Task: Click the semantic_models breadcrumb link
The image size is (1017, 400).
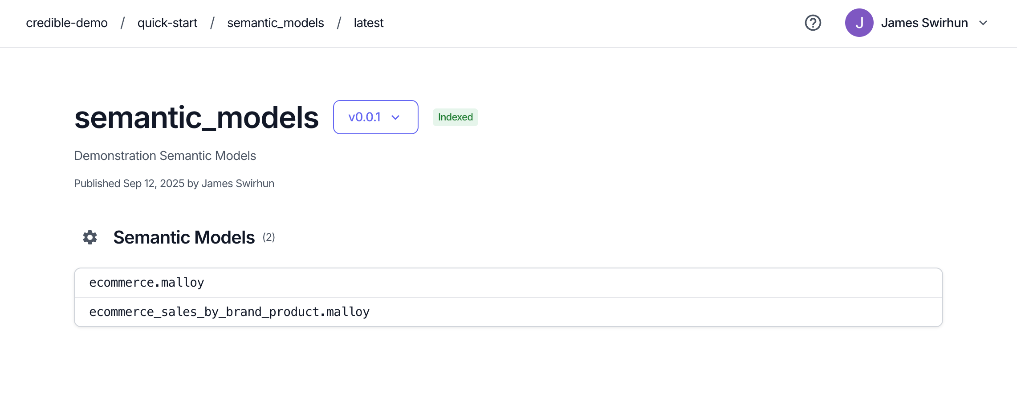Action: (x=275, y=23)
